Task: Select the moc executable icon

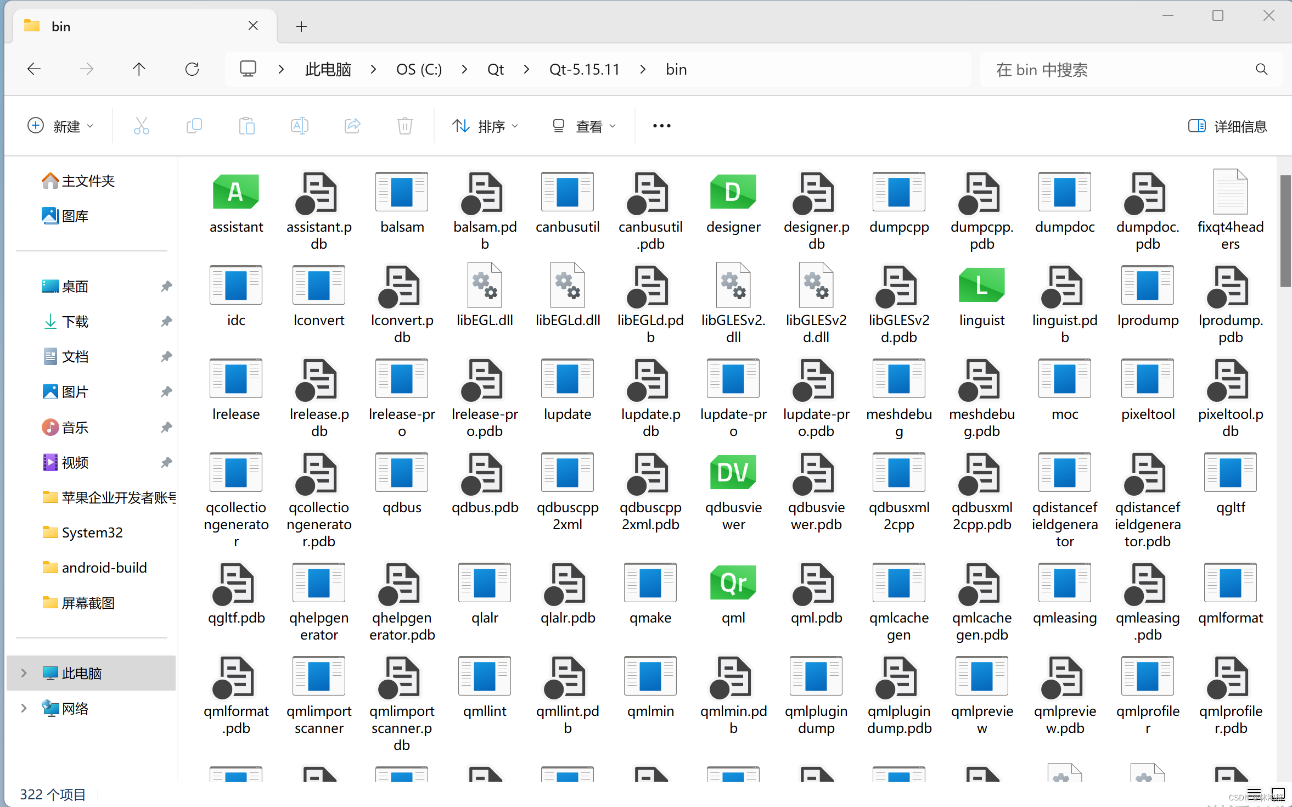Action: point(1065,379)
